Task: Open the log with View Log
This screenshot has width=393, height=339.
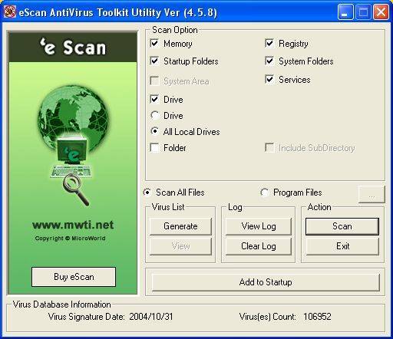Action: pyautogui.click(x=259, y=226)
